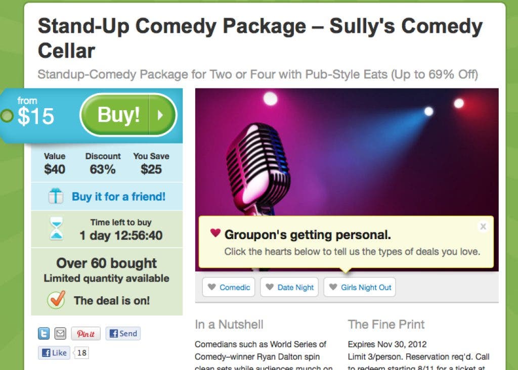Click the Facebook Send button
The image size is (518, 370).
[123, 334]
